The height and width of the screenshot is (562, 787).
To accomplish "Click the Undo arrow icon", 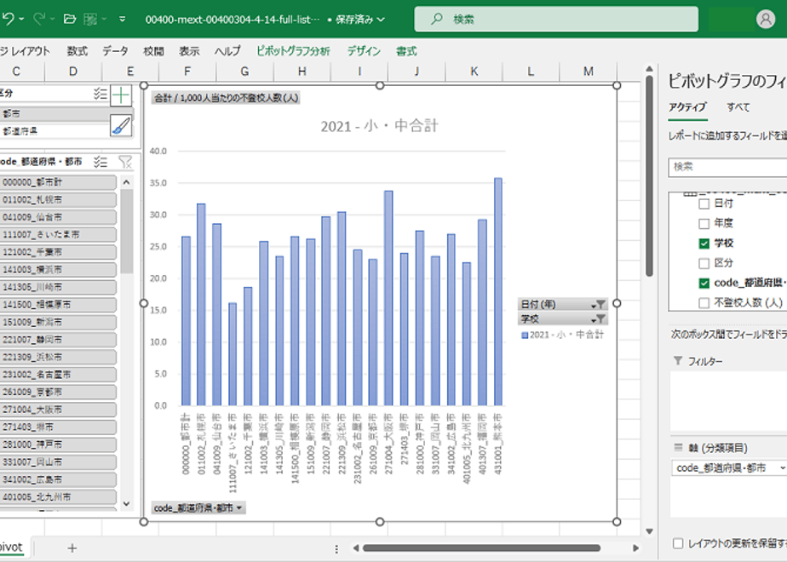I will [x=8, y=19].
